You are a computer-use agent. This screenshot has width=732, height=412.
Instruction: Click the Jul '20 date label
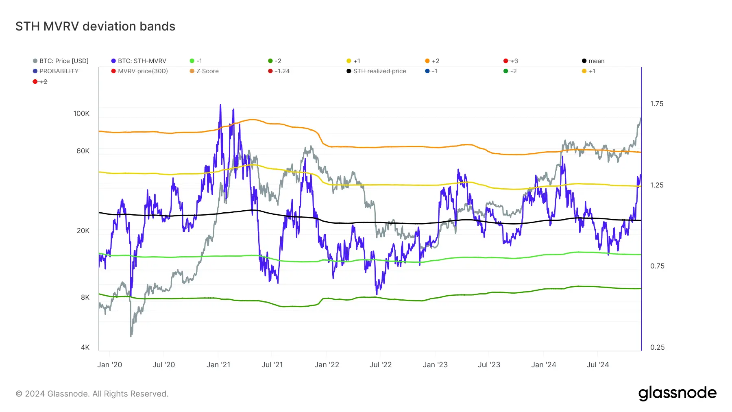coord(164,365)
